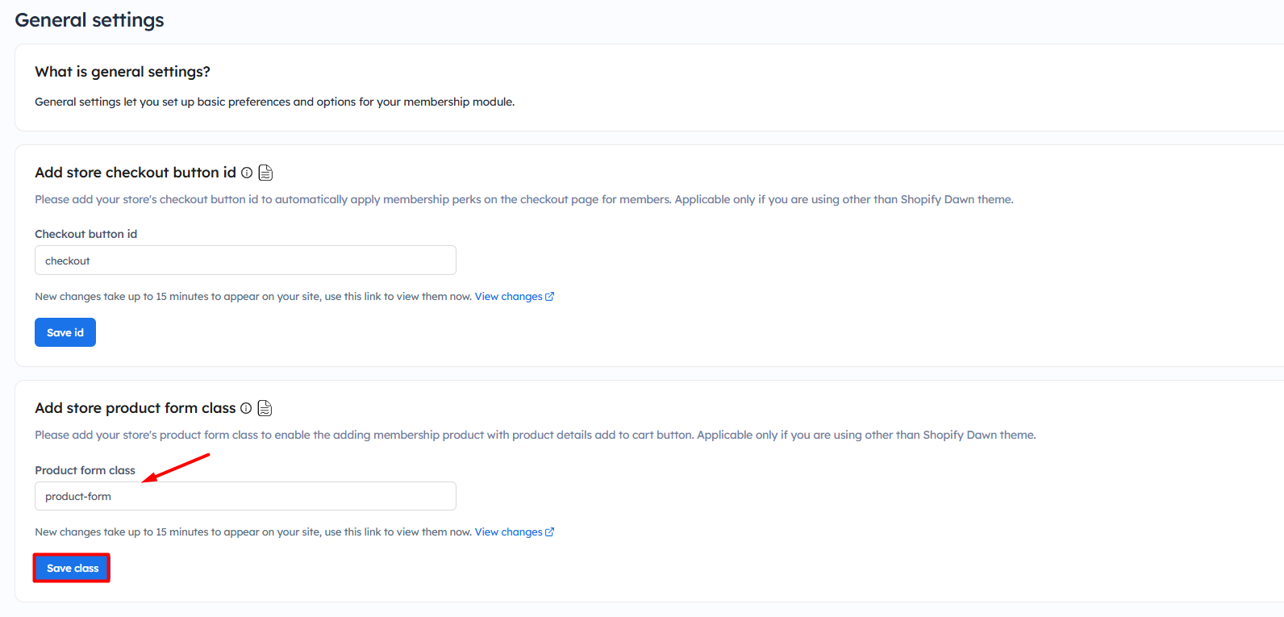Click info icon beside product form class heading
1284x617 pixels.
click(246, 408)
